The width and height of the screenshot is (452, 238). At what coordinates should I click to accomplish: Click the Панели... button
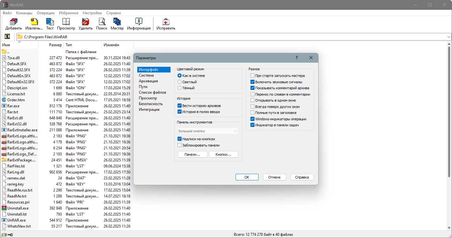[192, 154]
